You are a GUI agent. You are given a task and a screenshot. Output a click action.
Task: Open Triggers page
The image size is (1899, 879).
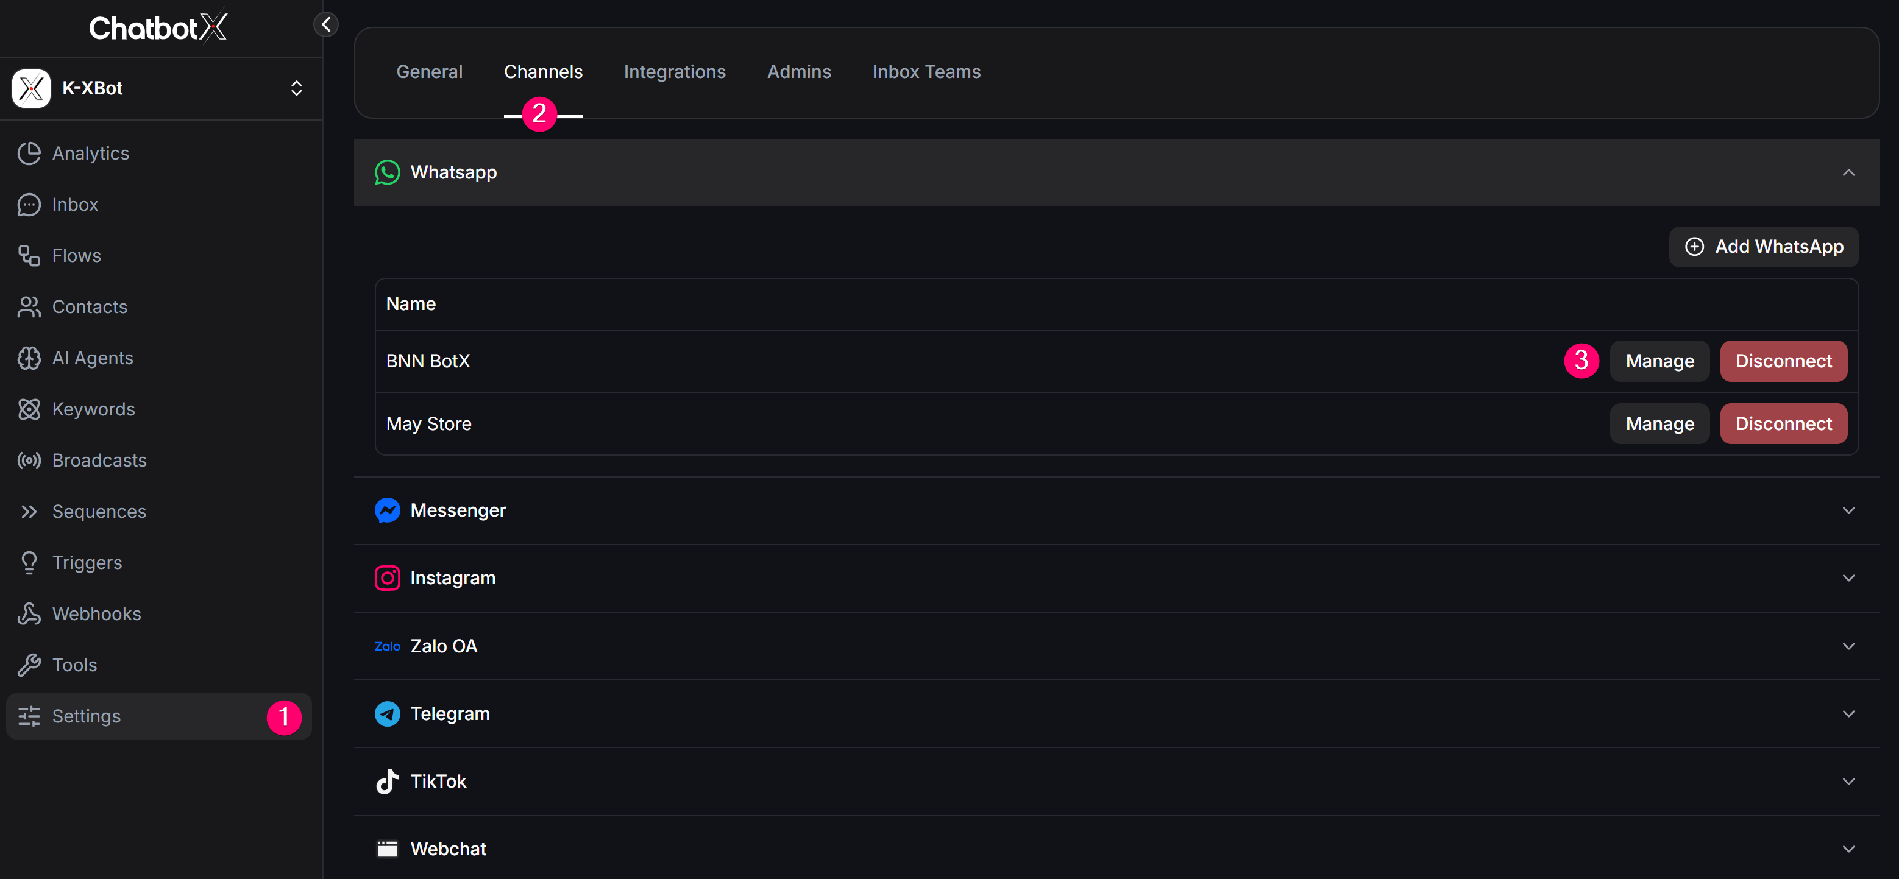click(x=159, y=563)
